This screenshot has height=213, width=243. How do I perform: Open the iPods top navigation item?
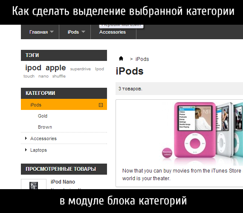point(73,32)
